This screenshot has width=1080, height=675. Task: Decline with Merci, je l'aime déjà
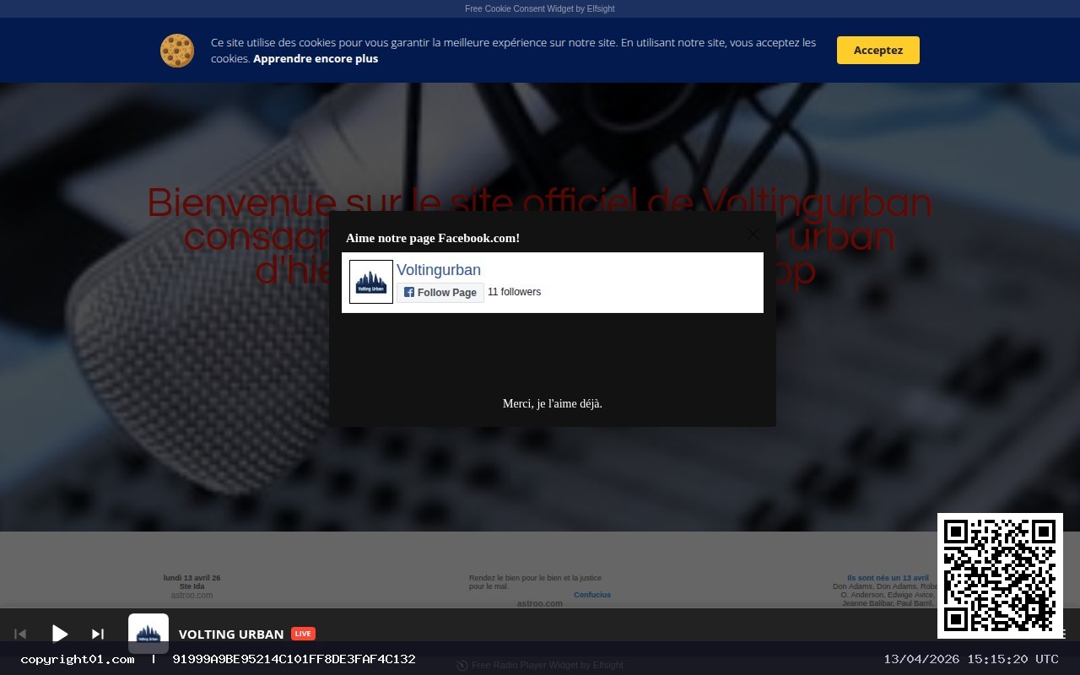(552, 403)
